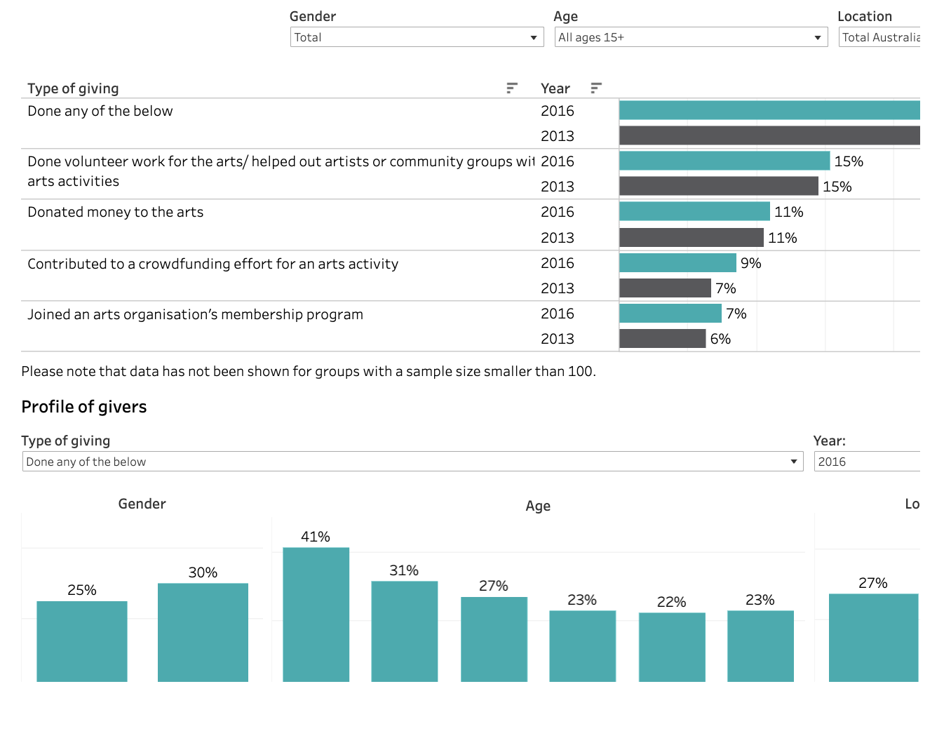Screen dimensions: 944x738
Task: Click the 25% bar in Gender chart
Action: pyautogui.click(x=82, y=640)
